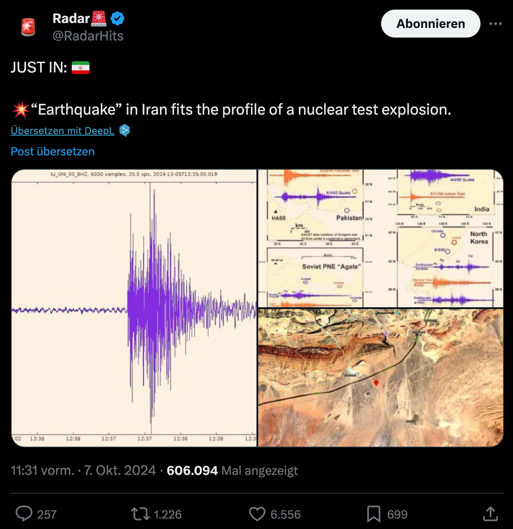This screenshot has width=513, height=529.
Task: Open the satellite terrain image
Action: pyautogui.click(x=380, y=377)
